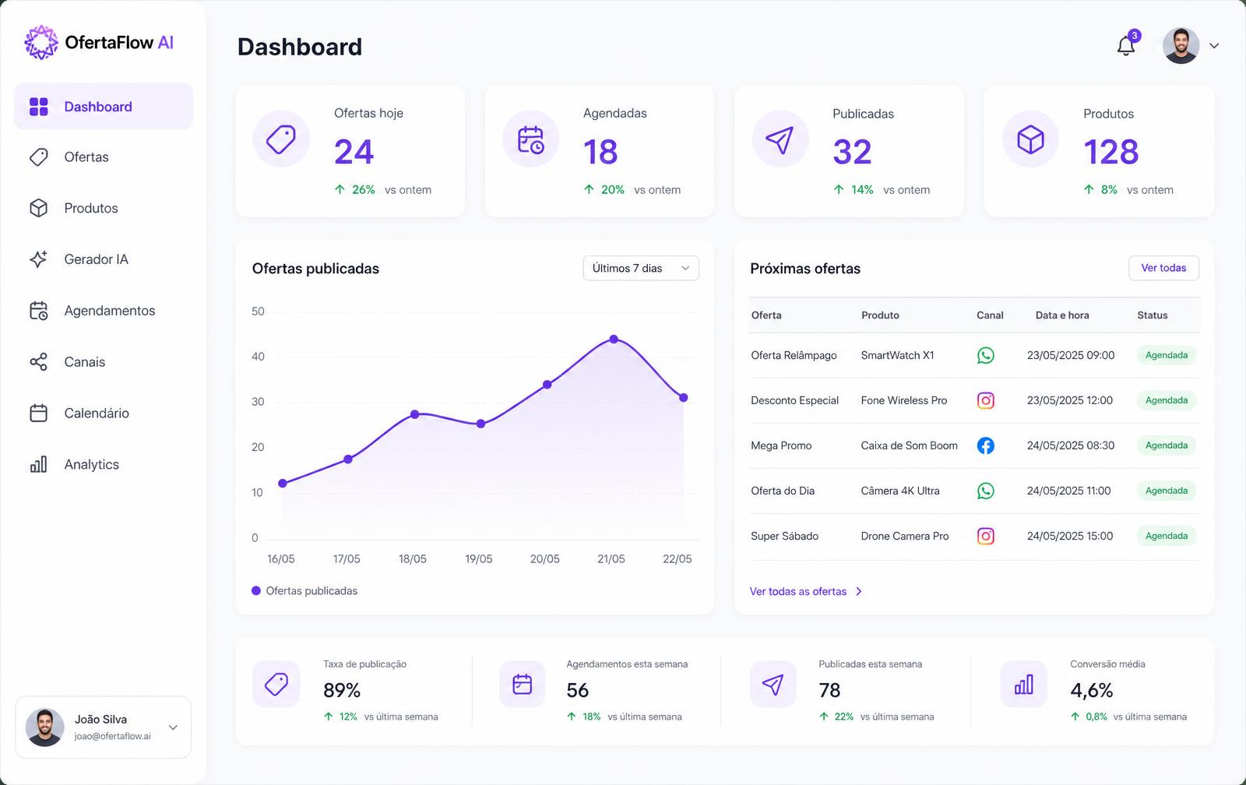This screenshot has width=1246, height=785.
Task: Open Gerador IA in the sidebar
Action: [104, 259]
